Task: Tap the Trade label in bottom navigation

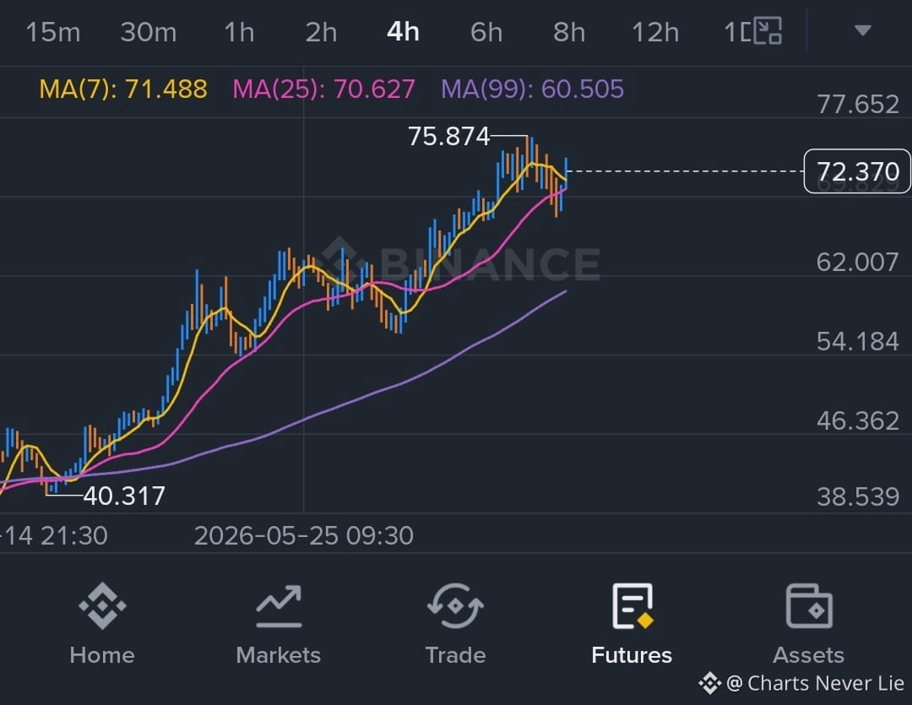Action: [x=455, y=655]
